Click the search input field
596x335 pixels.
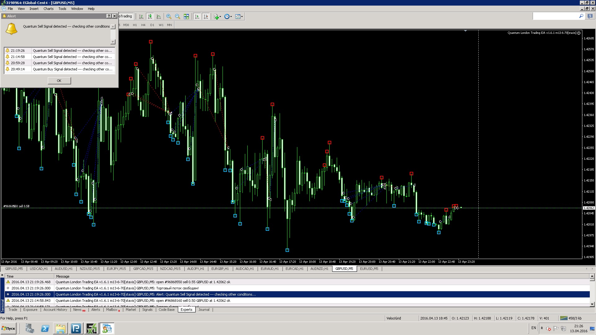tap(556, 16)
